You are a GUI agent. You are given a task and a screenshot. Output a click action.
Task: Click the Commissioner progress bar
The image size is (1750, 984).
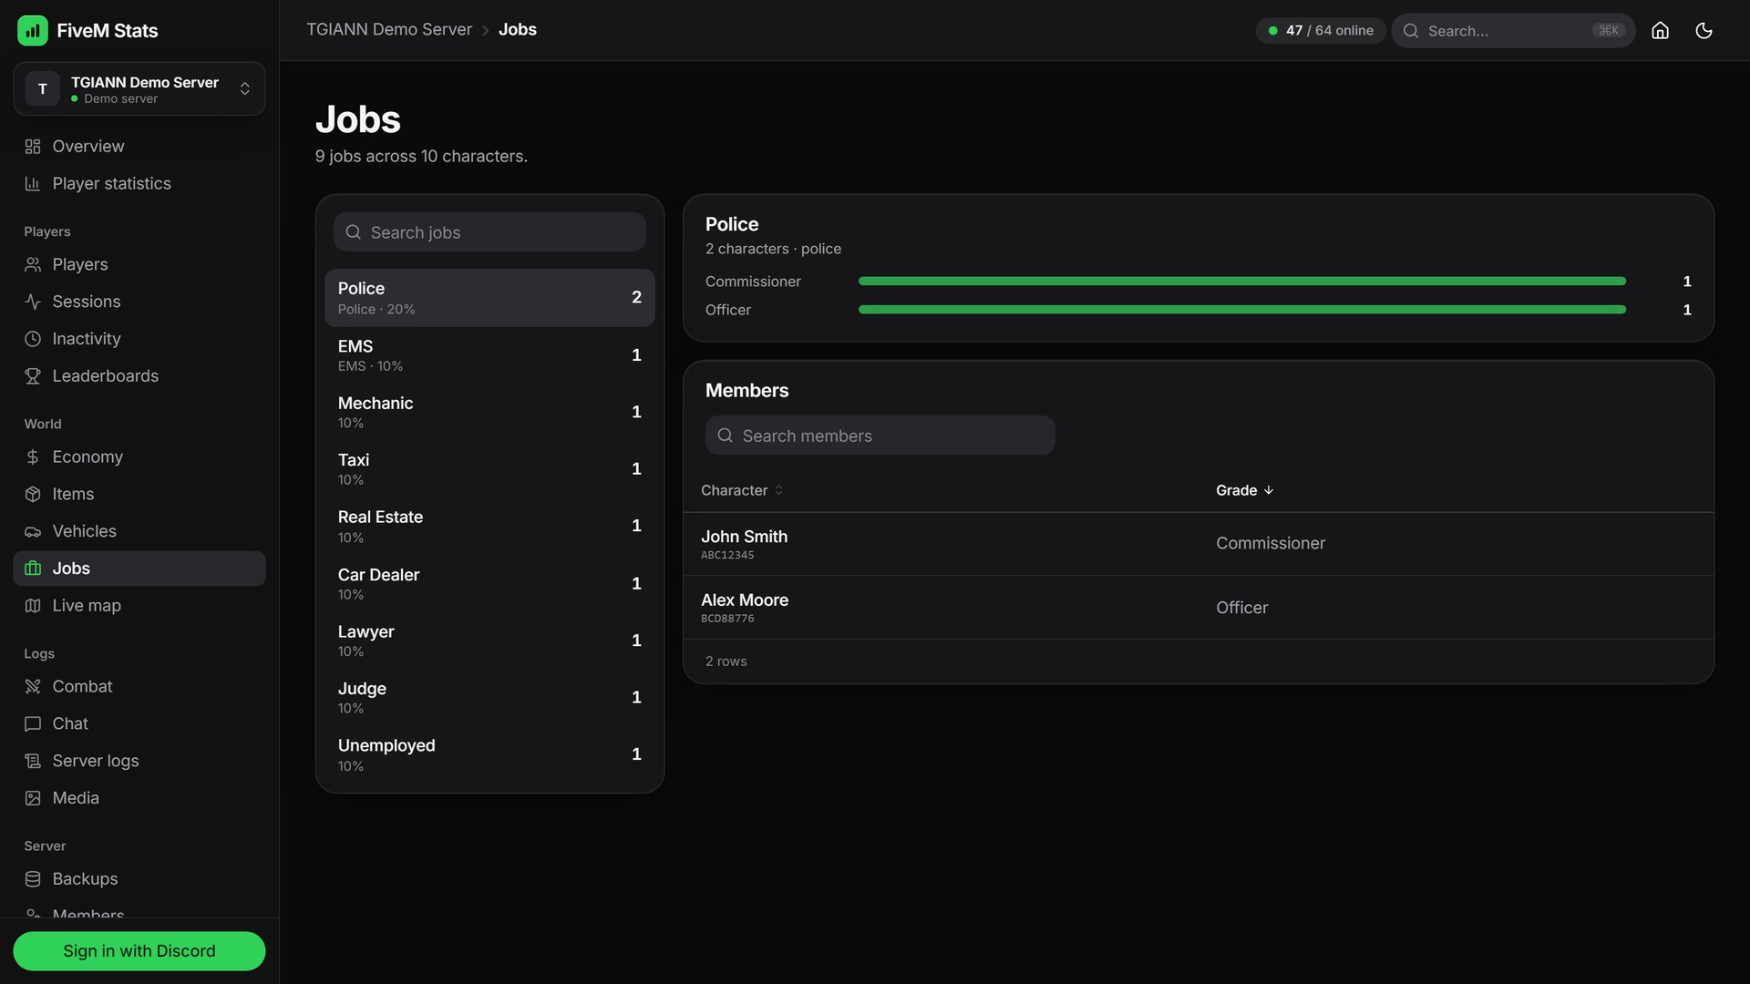click(x=1241, y=282)
